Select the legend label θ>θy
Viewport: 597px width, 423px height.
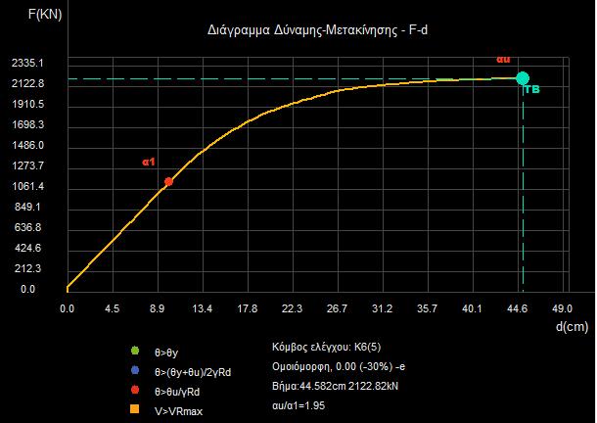coord(166,352)
